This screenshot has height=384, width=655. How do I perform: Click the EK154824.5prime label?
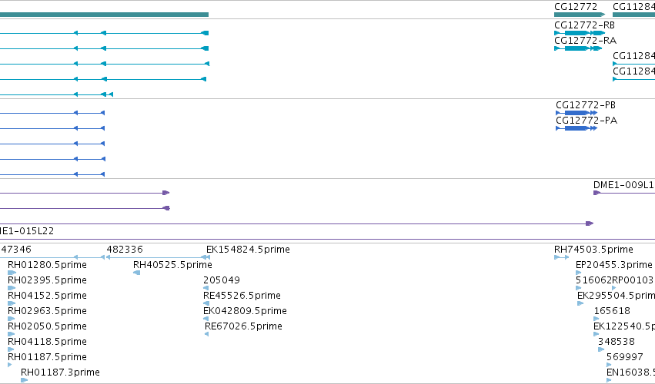pyautogui.click(x=248, y=250)
